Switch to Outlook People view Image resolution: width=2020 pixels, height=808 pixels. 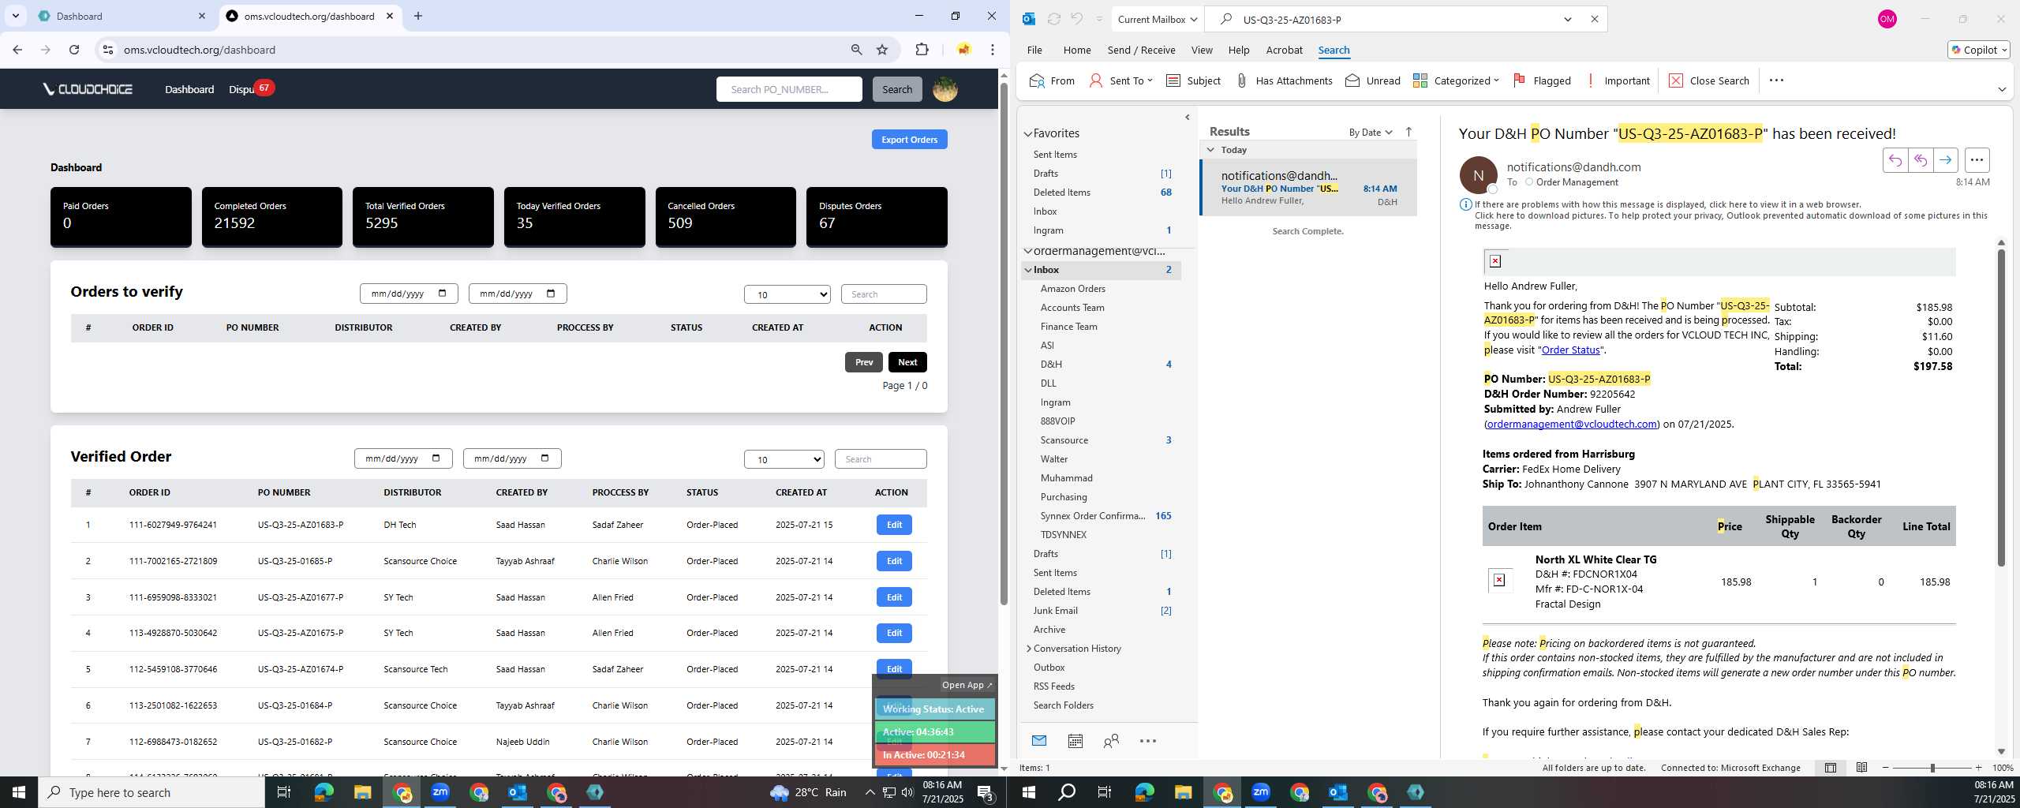(x=1111, y=741)
